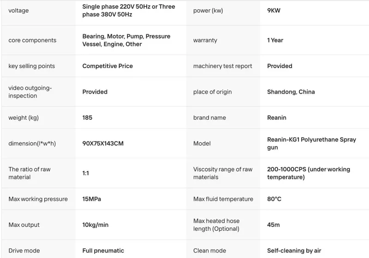Select the 'Self-cleaning by air' clean mode value
Screen dimensions: 369x258
[x=294, y=251]
